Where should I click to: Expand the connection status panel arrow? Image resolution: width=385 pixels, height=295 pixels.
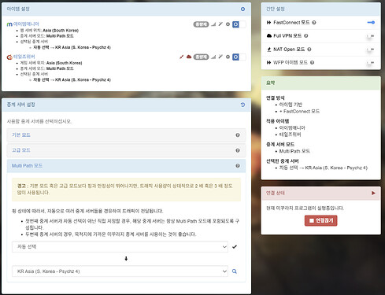[x=373, y=193]
